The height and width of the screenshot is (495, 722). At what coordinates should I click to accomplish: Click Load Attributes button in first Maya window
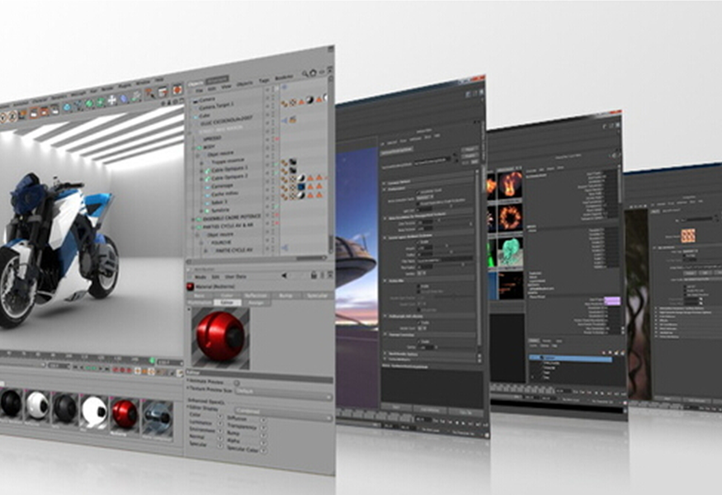(430, 410)
